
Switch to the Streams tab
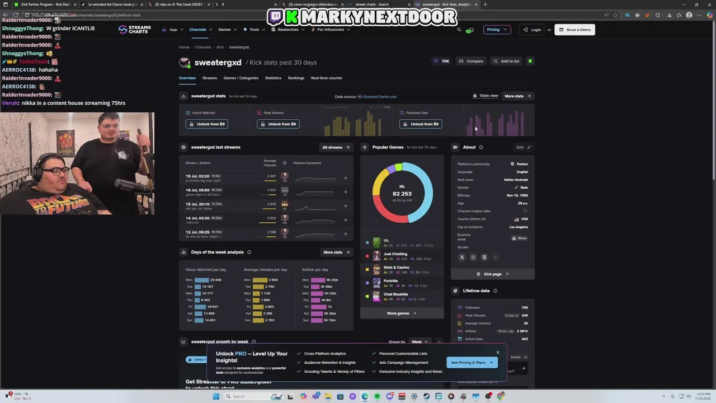tap(210, 78)
